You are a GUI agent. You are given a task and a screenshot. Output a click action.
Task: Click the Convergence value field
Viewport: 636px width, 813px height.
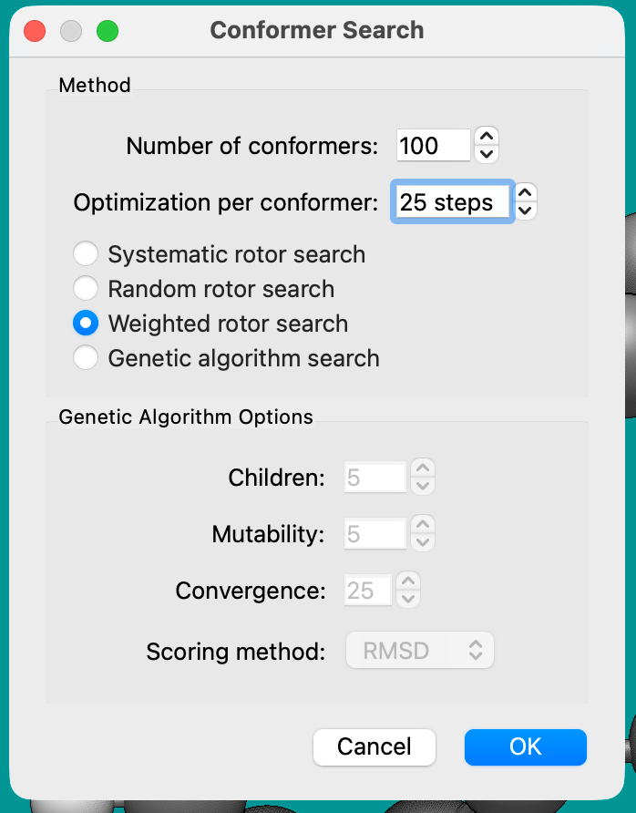[x=368, y=591]
